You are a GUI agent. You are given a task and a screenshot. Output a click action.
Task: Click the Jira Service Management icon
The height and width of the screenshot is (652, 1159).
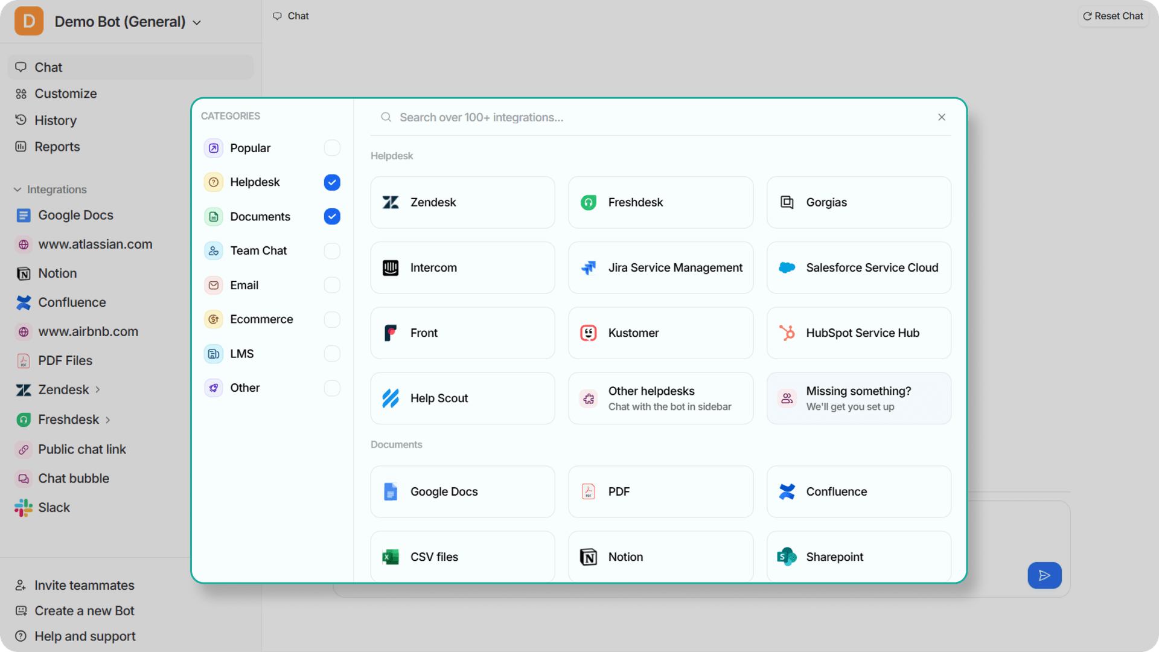pos(589,267)
